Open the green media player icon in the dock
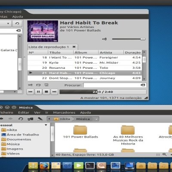 (79, 166)
